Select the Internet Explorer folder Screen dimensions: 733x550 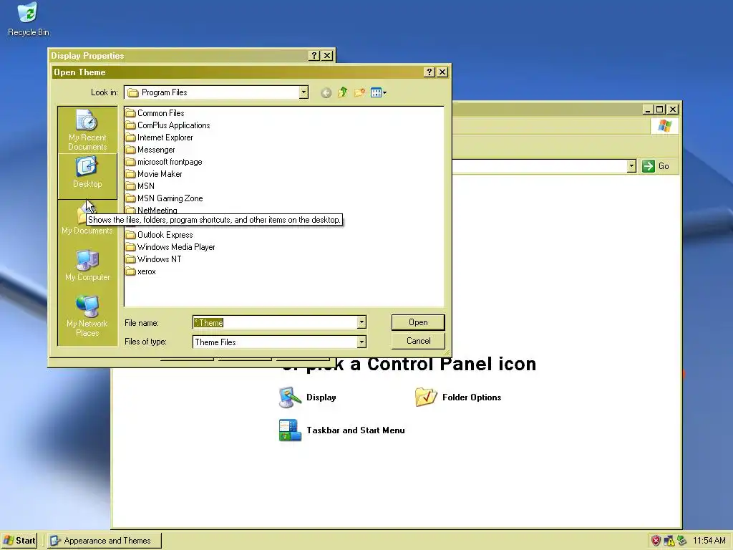tap(160, 137)
